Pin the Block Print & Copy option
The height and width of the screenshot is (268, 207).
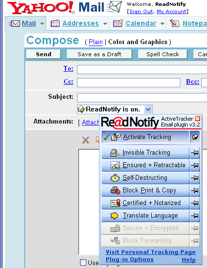tap(195, 190)
